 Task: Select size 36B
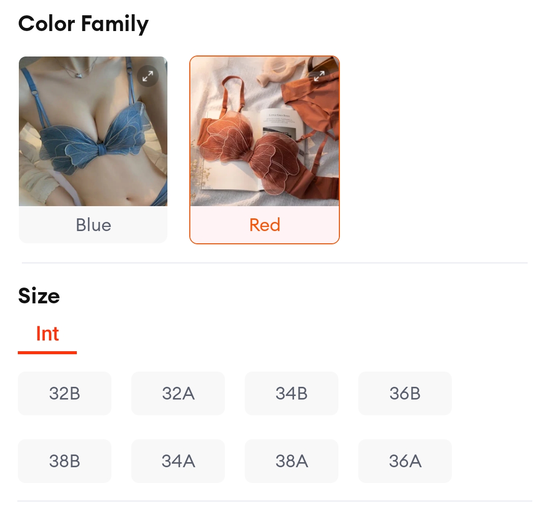405,393
